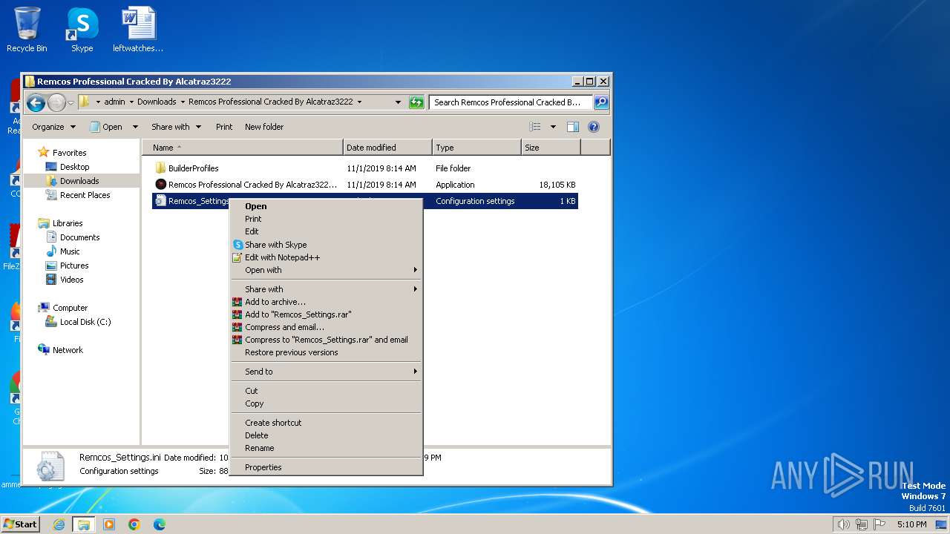Open the leftwatches Word document icon
Screen dimensions: 950x534
138,30
